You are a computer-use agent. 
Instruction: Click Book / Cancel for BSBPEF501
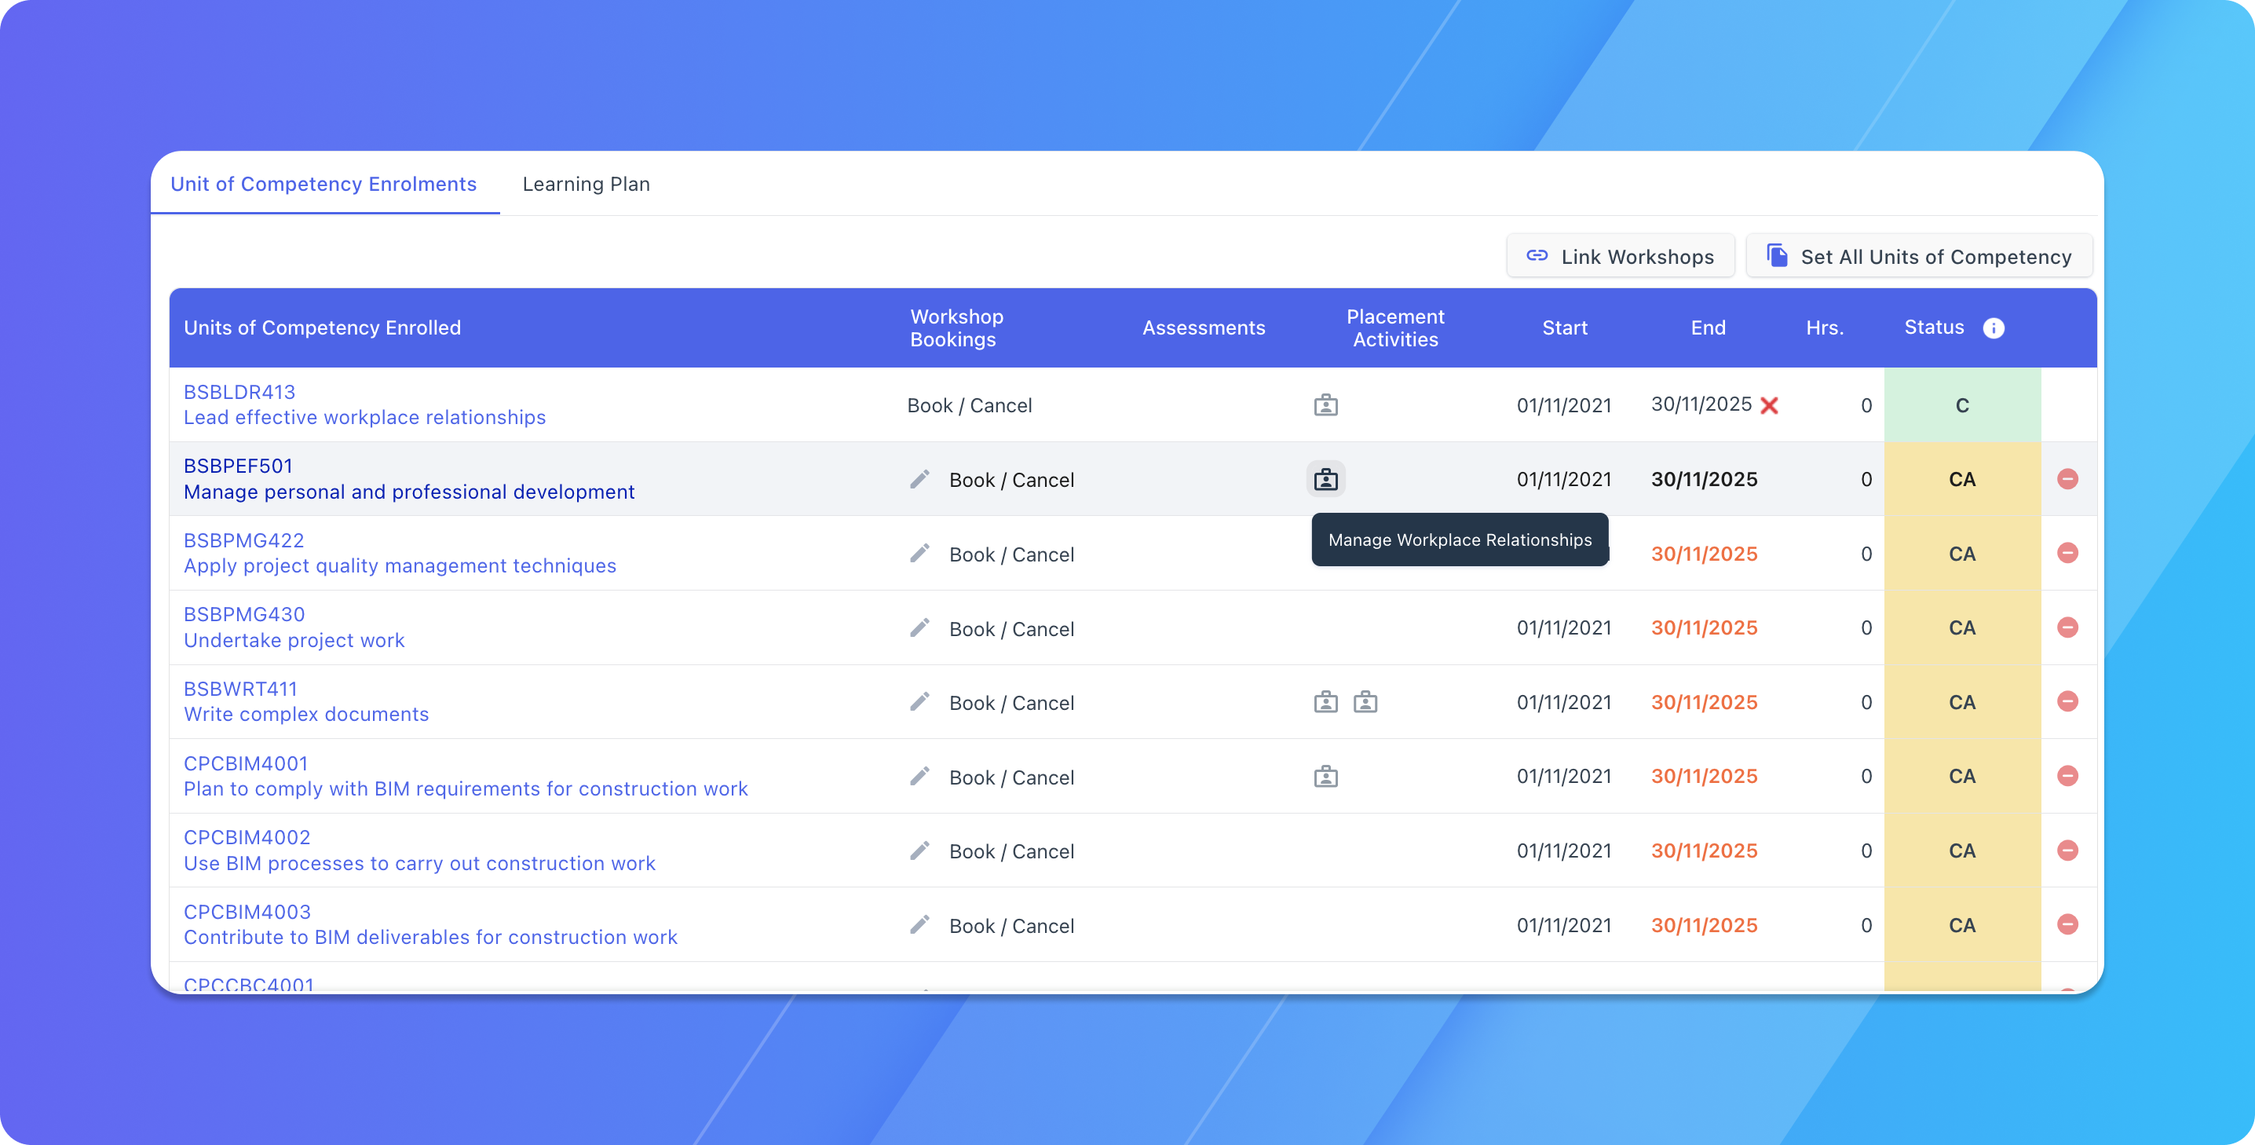pyautogui.click(x=1012, y=480)
